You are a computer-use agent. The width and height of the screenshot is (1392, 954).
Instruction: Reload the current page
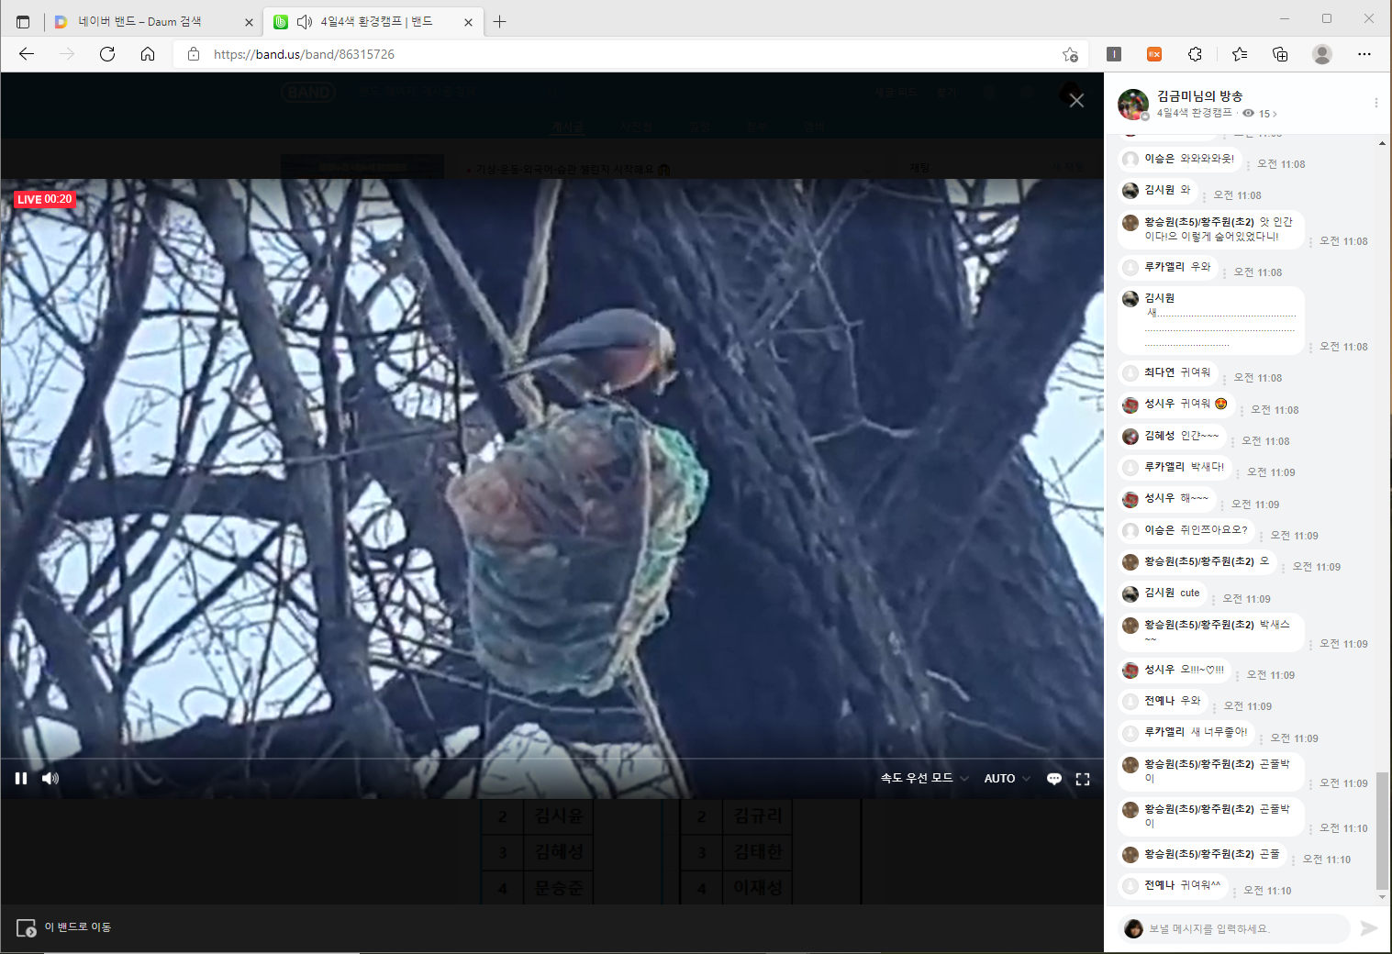(x=107, y=54)
